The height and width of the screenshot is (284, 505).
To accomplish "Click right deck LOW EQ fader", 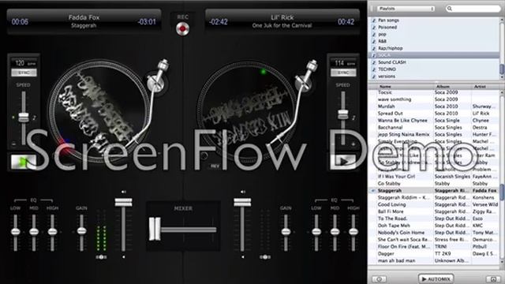I will 316,231.
